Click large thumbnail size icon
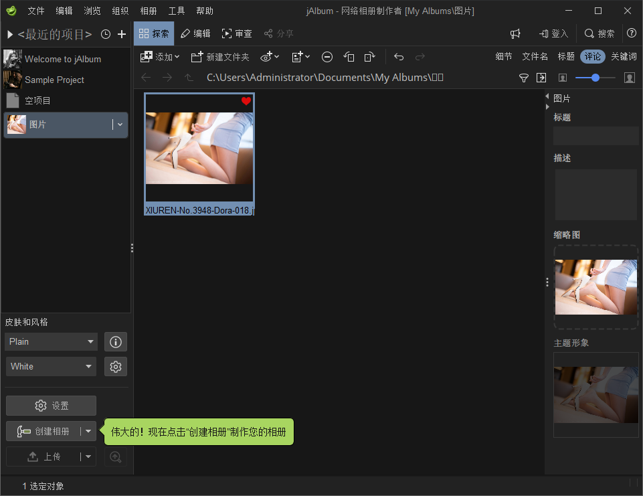643x496 pixels. [630, 78]
